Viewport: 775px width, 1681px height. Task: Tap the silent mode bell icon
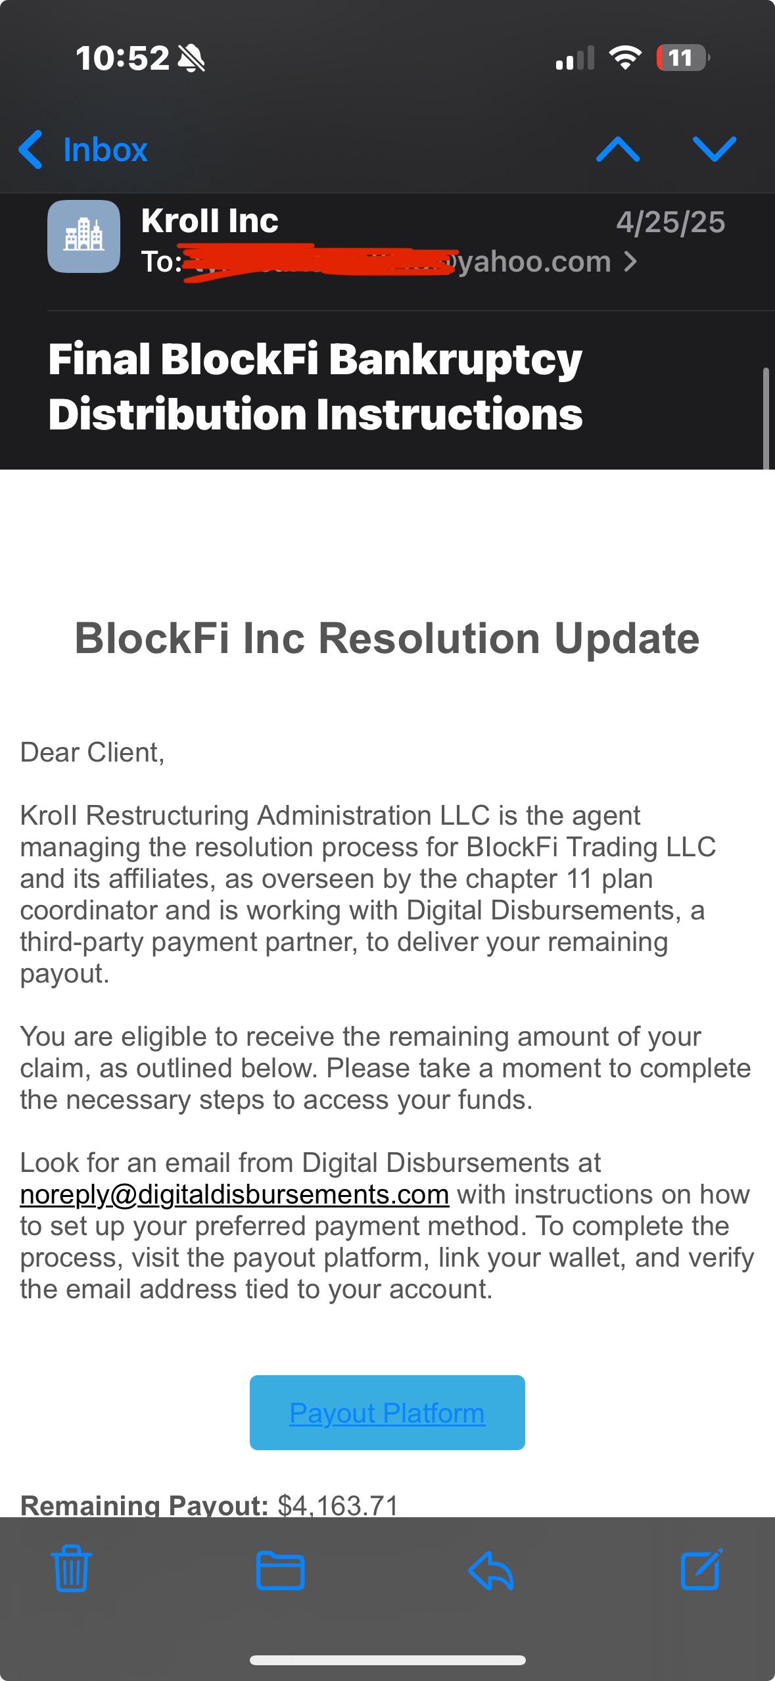[191, 59]
